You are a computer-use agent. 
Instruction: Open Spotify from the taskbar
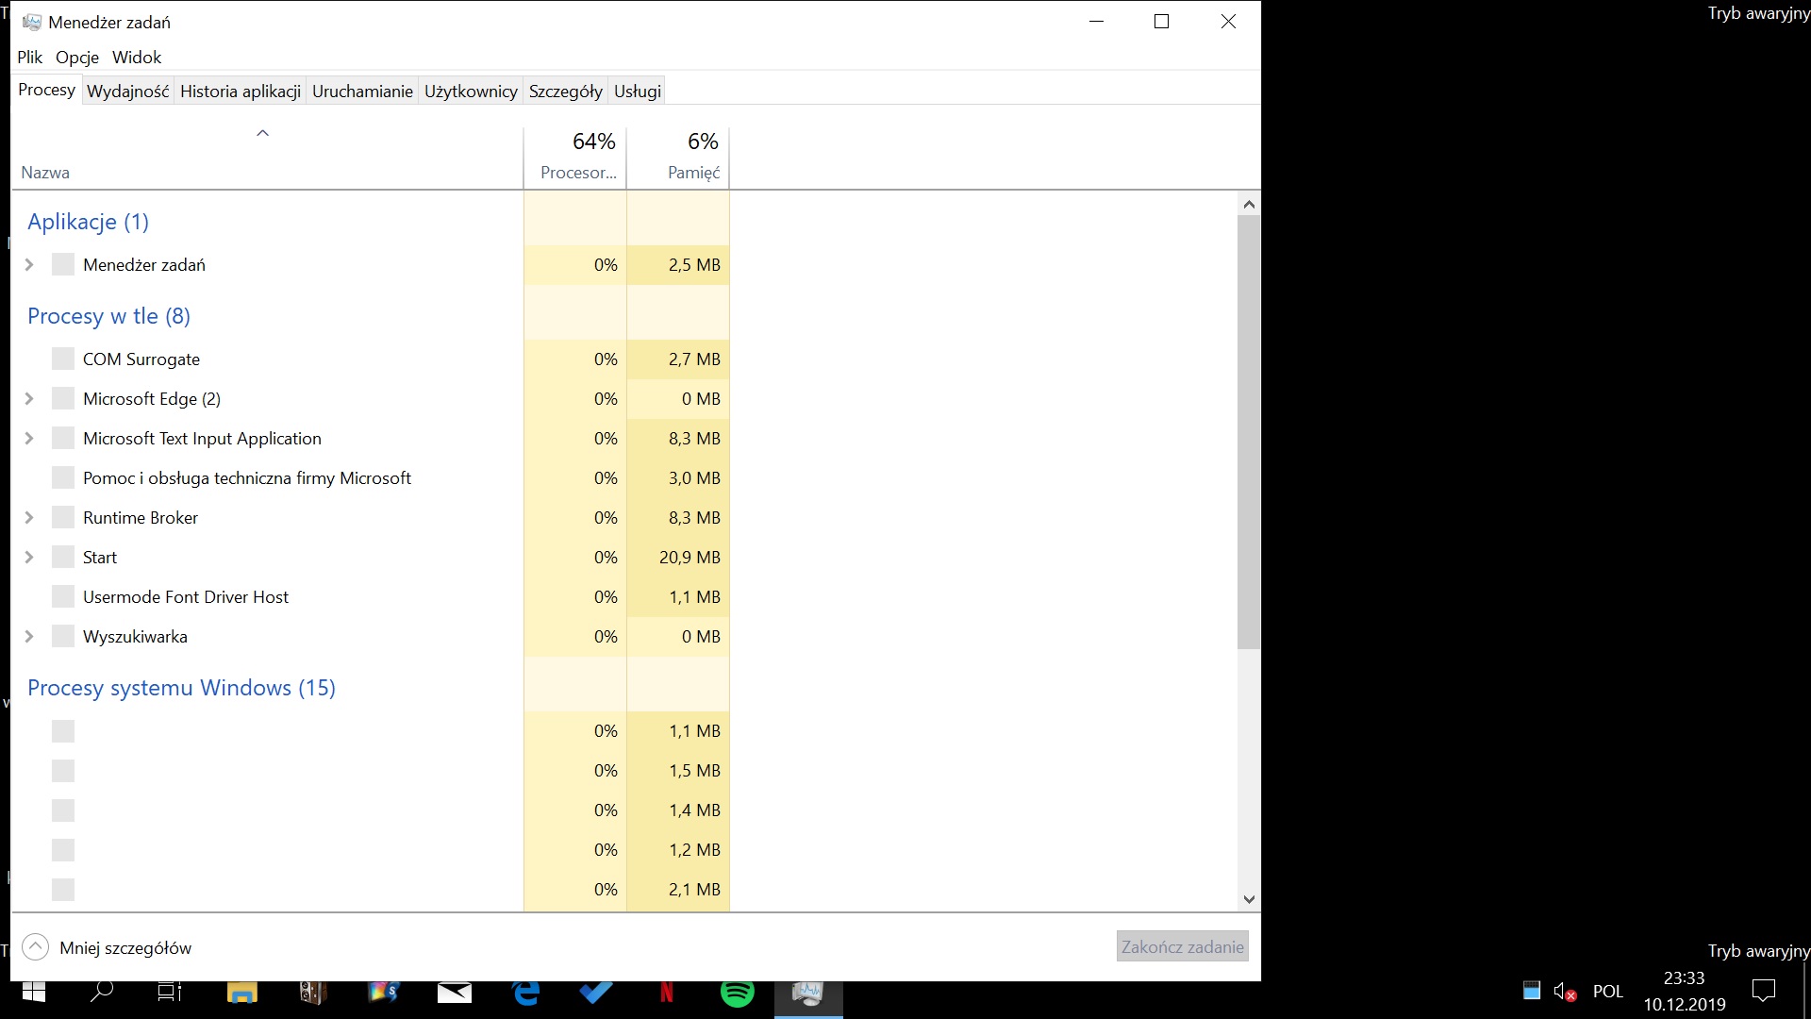(737, 993)
